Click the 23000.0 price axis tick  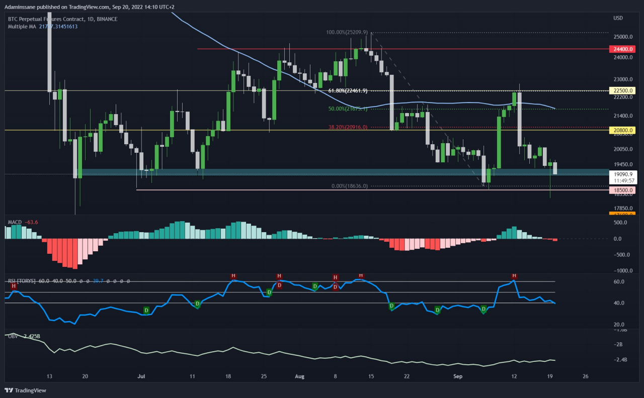pyautogui.click(x=623, y=79)
